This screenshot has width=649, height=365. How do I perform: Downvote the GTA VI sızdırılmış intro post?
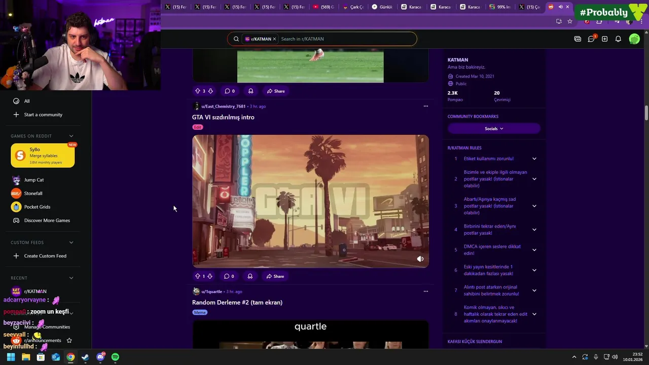coord(210,276)
